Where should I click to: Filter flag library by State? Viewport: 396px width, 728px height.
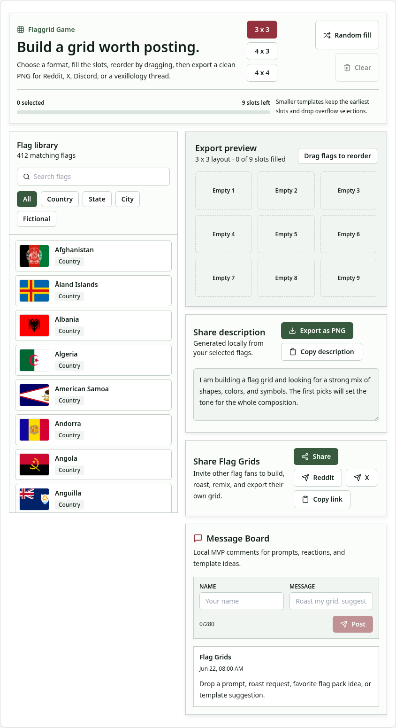(x=97, y=199)
